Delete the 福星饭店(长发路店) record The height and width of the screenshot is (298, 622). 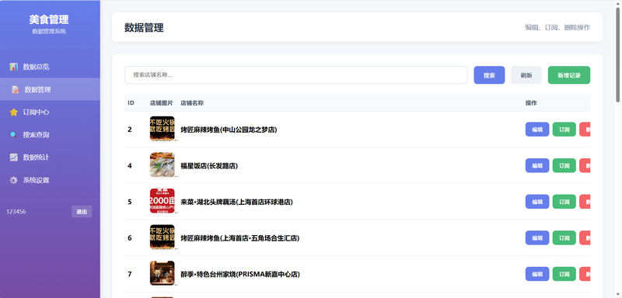pos(585,165)
